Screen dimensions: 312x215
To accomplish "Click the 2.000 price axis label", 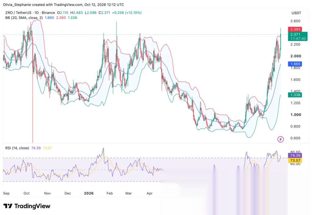I will pyautogui.click(x=296, y=56).
